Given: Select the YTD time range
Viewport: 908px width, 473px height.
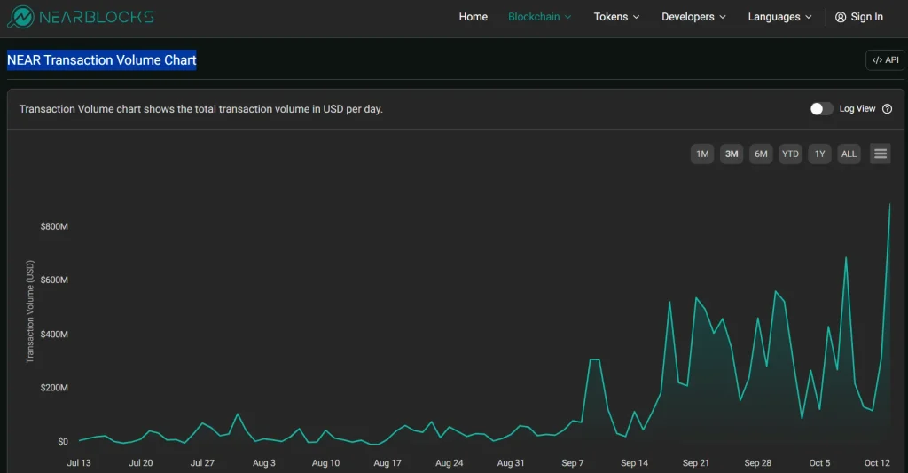Looking at the screenshot, I should [790, 154].
